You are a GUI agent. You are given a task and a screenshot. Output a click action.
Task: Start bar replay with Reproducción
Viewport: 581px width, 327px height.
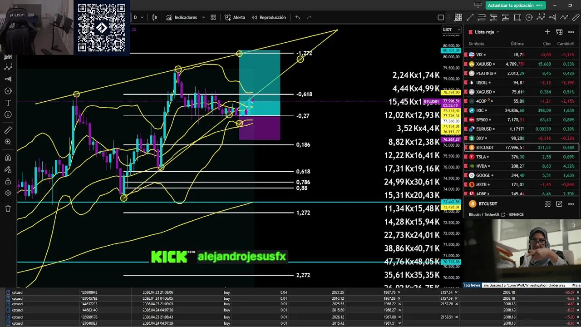click(x=269, y=17)
